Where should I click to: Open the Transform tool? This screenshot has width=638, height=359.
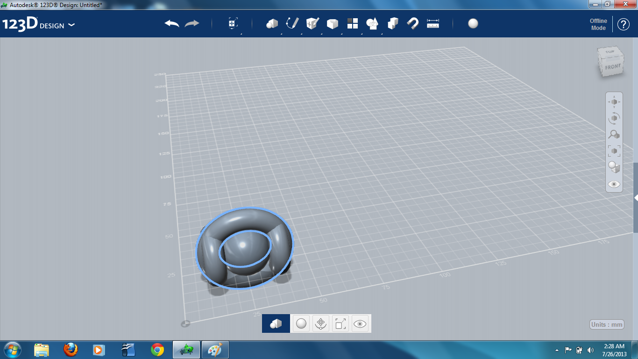(x=233, y=24)
